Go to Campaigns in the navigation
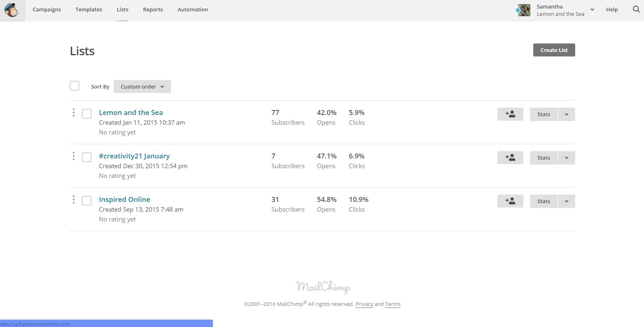The height and width of the screenshot is (327, 644). coord(47,9)
